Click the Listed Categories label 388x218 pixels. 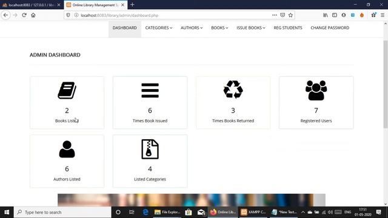[x=150, y=179]
